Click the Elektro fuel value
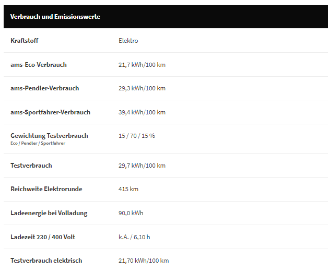This screenshot has height=270, width=330. 128,41
